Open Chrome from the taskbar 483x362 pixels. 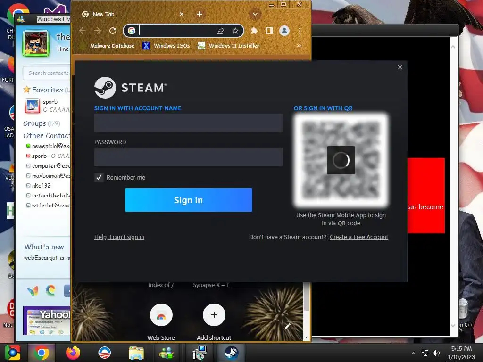point(42,353)
